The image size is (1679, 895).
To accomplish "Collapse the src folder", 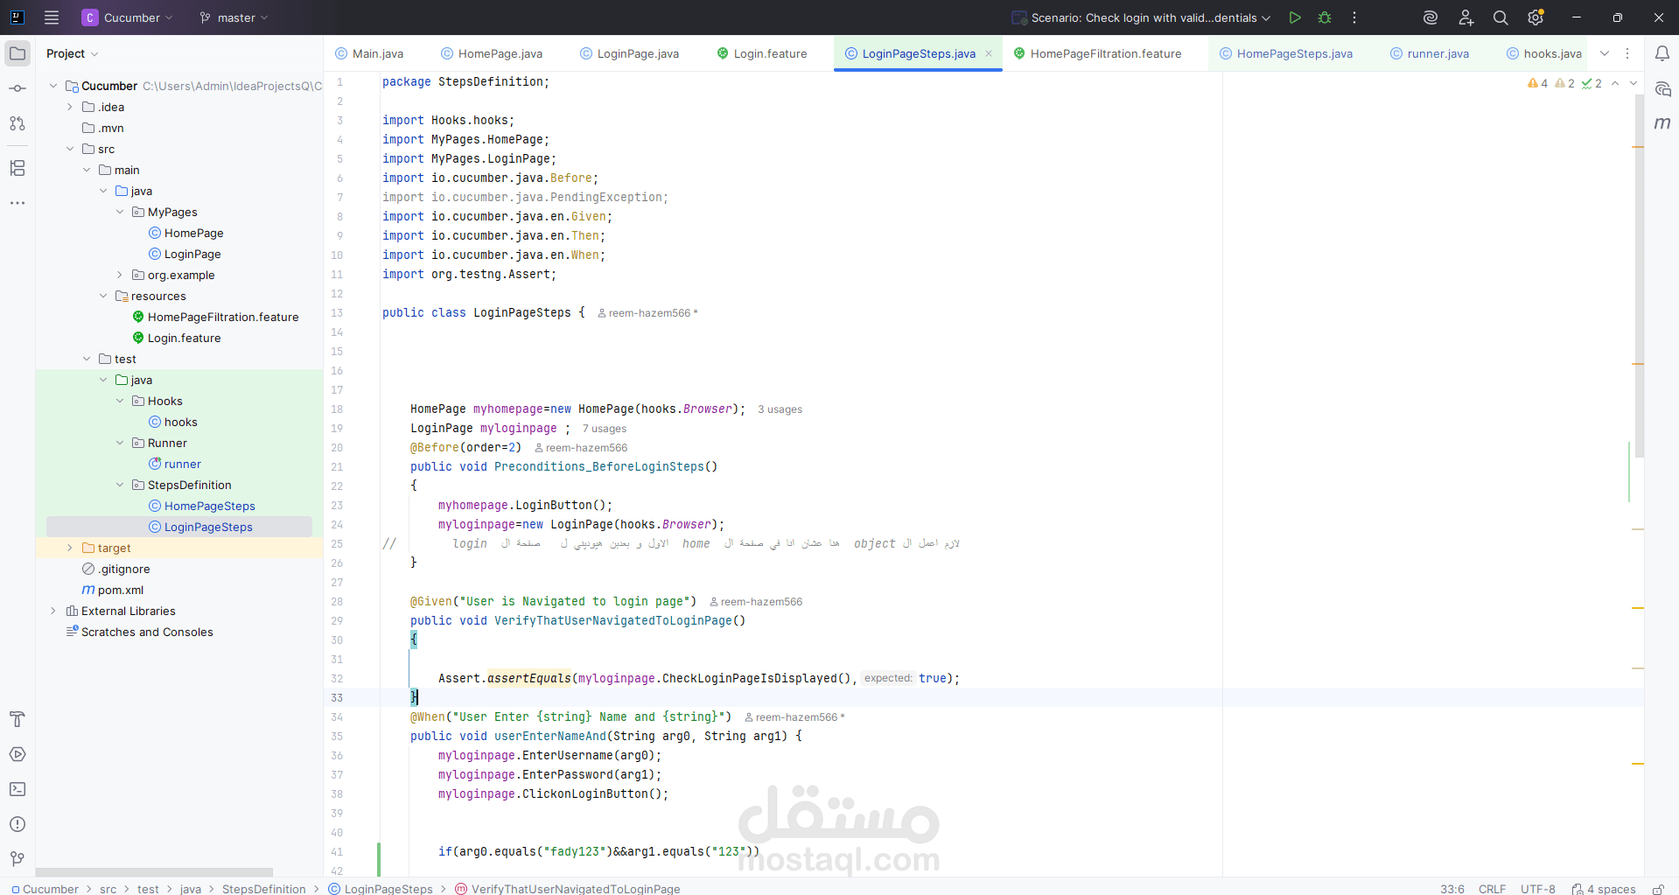I will [x=70, y=149].
